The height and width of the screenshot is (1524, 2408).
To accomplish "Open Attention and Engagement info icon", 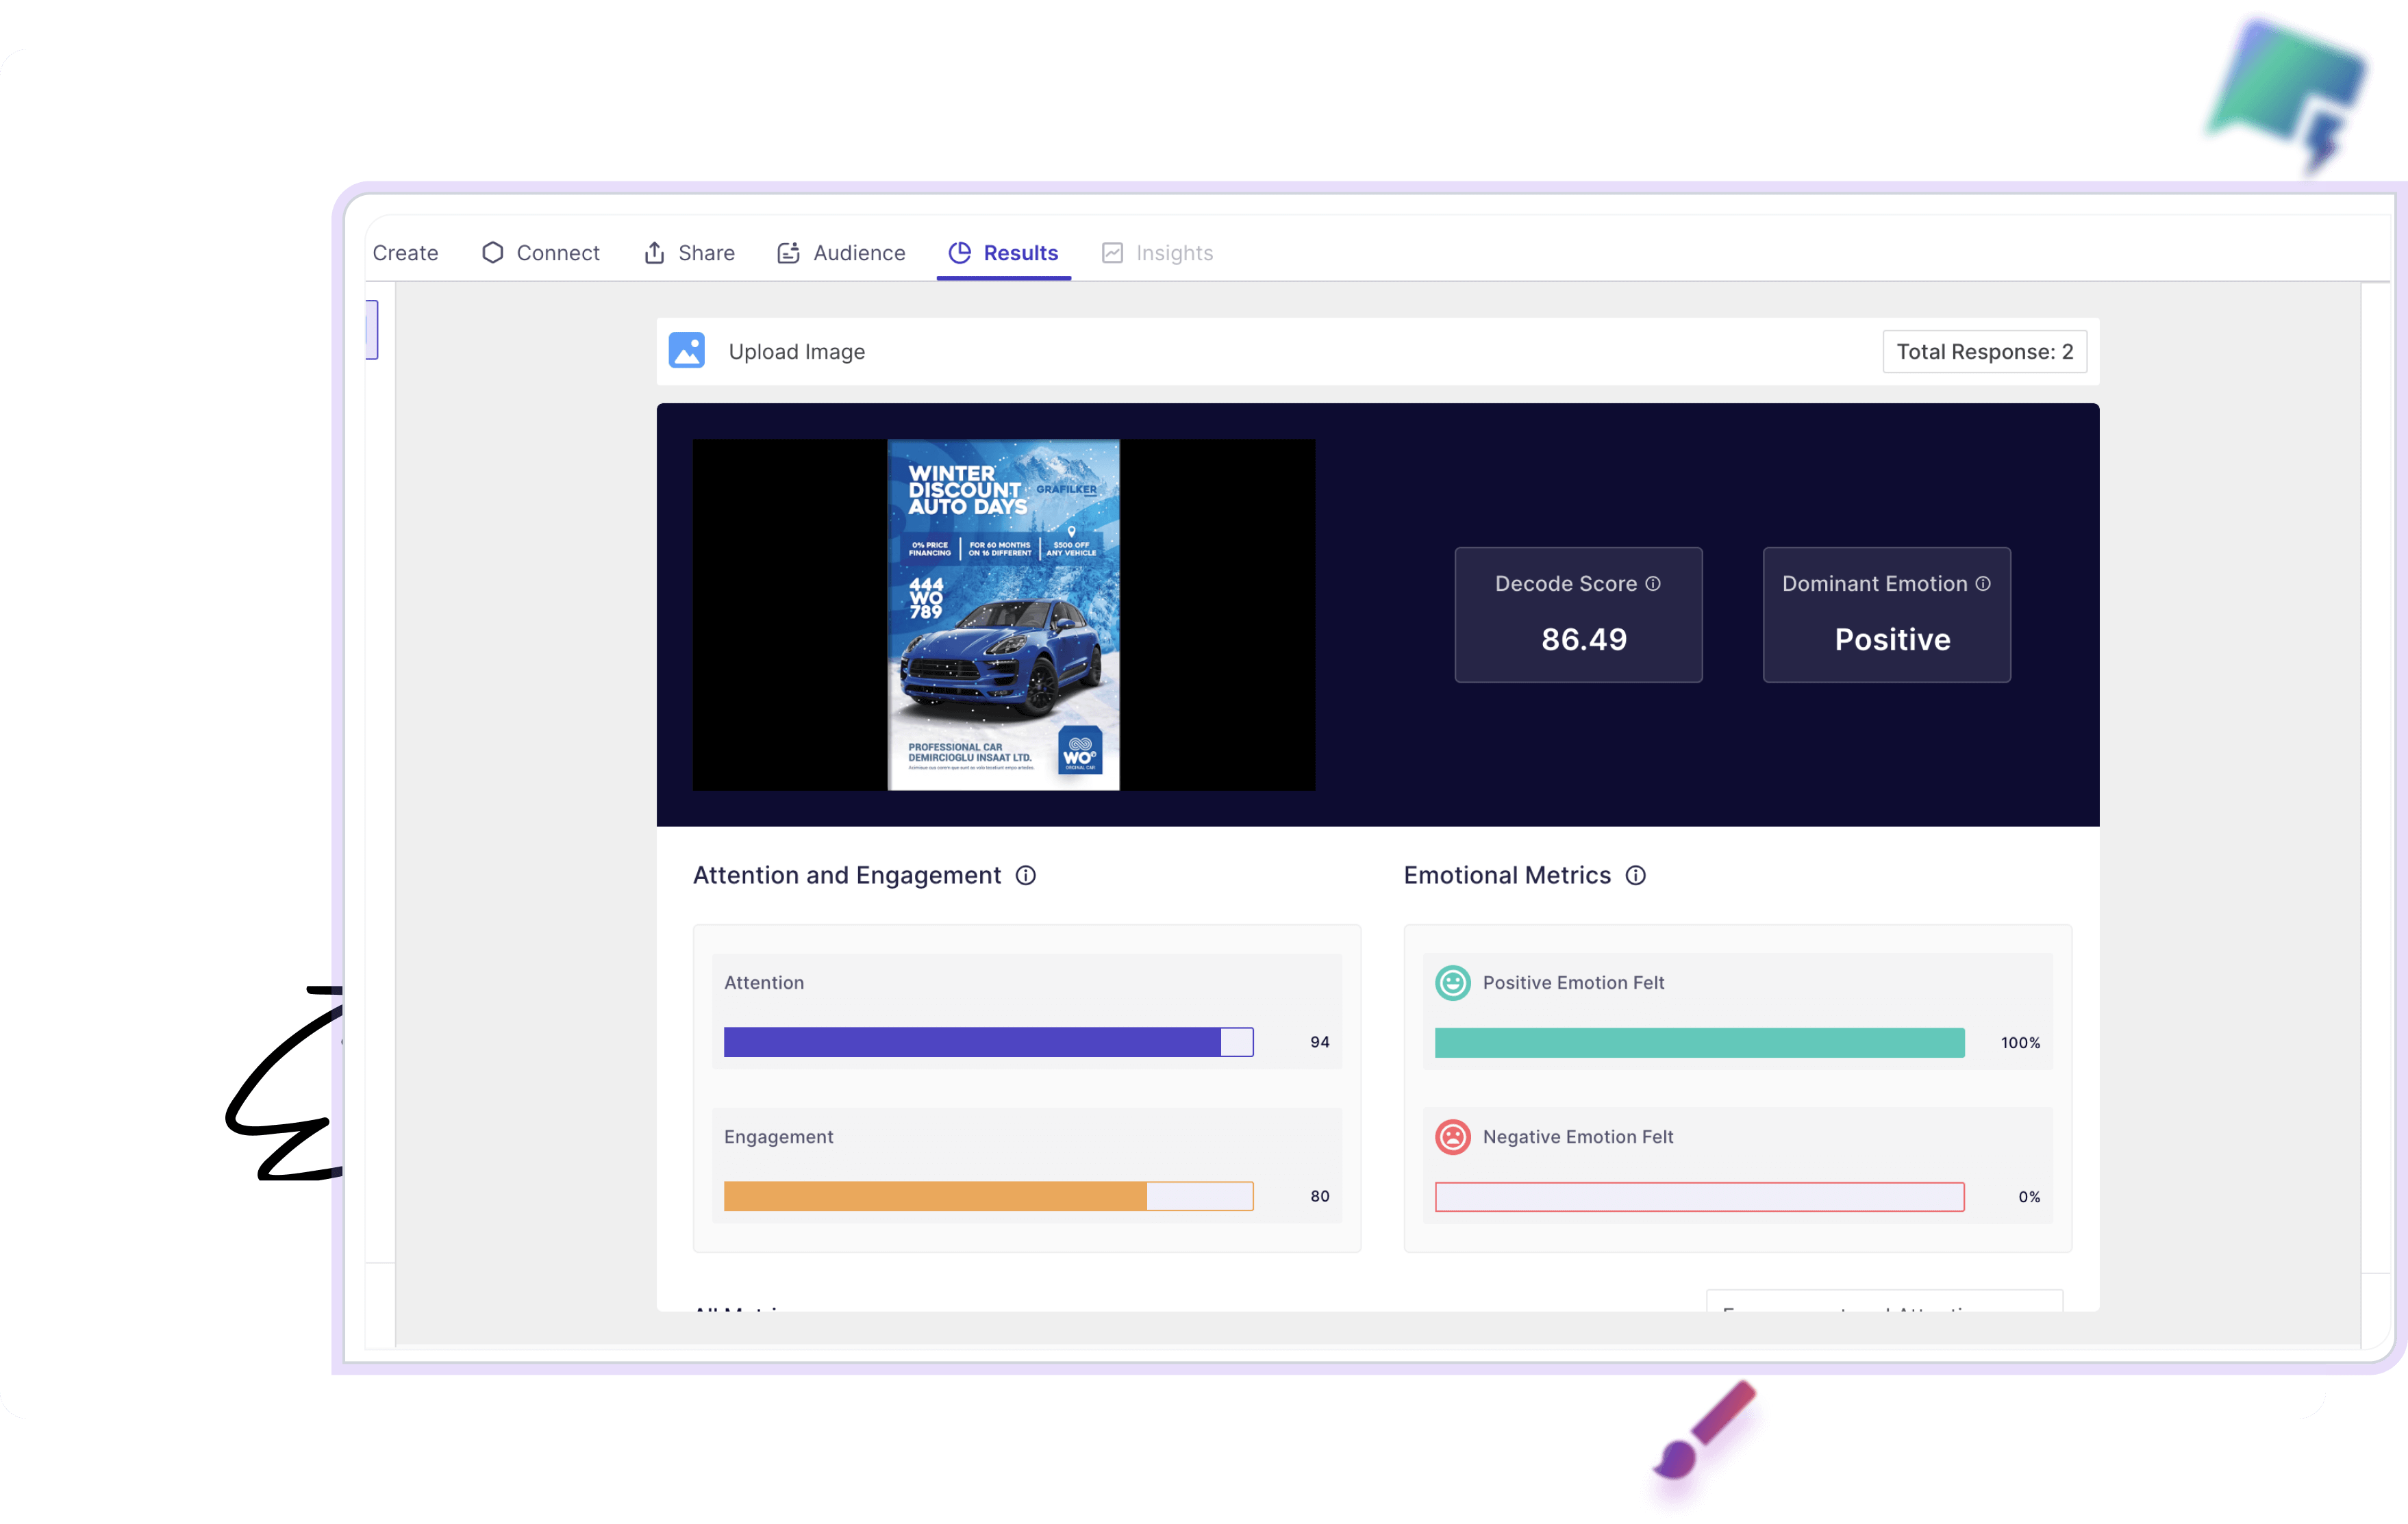I will (1025, 876).
